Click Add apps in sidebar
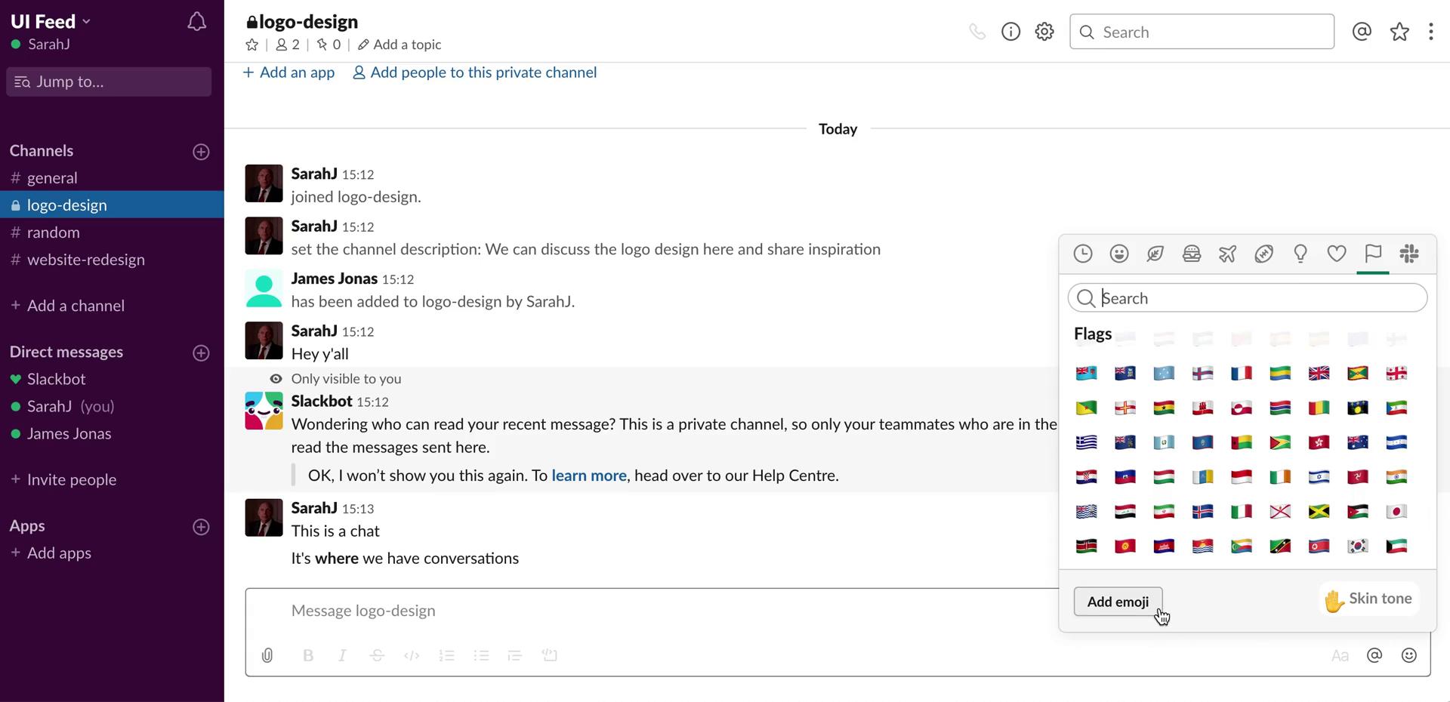1450x702 pixels. (51, 553)
